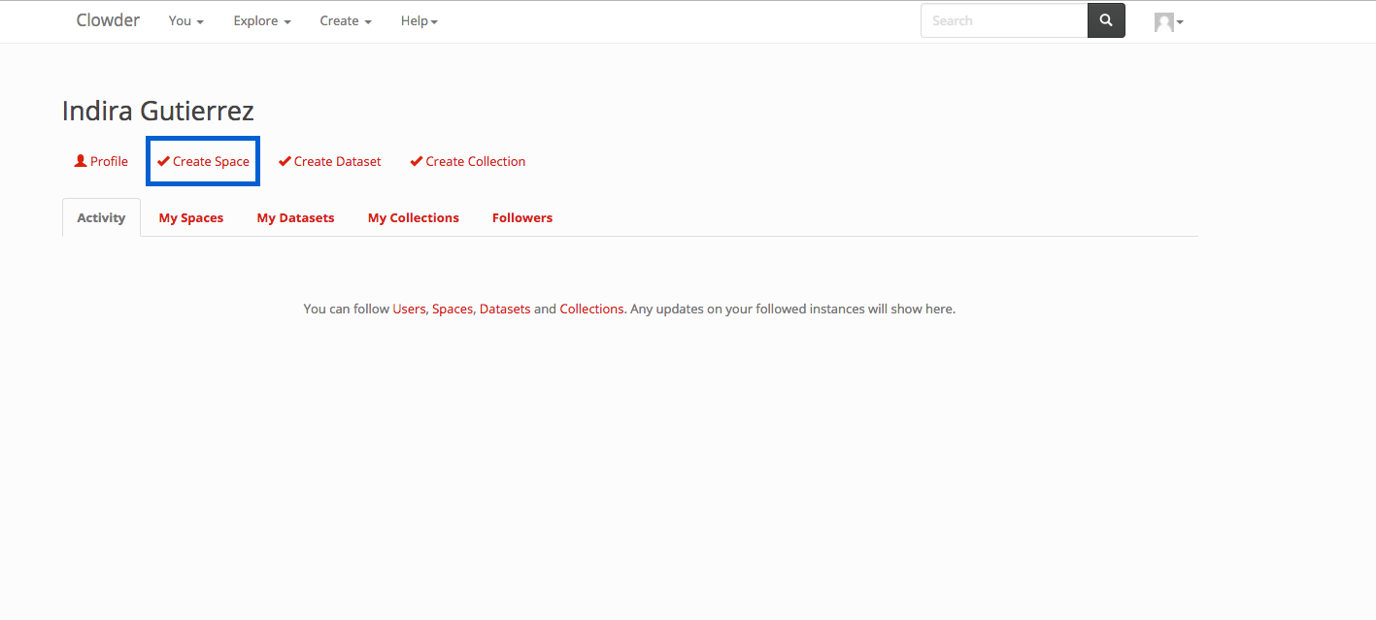Open the Help dropdown menu
This screenshot has height=620, width=1376.
click(x=419, y=20)
